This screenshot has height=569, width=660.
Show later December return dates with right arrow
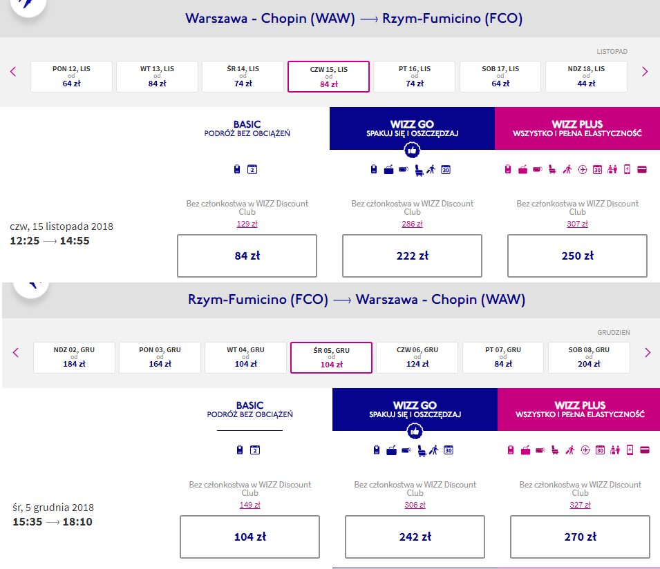pyautogui.click(x=648, y=352)
